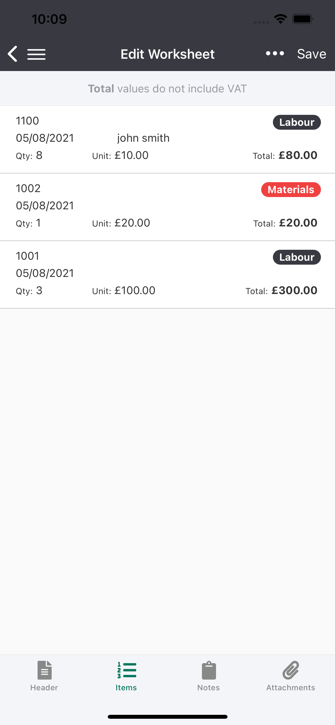Open item 1001 row

[x=167, y=274]
